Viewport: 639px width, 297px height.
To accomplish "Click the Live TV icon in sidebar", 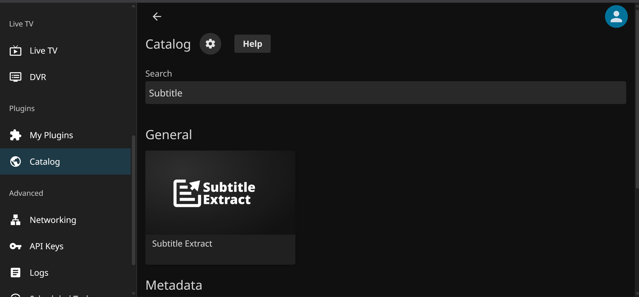I will [15, 51].
